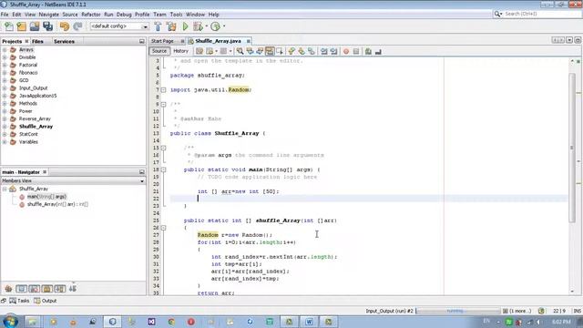The image size is (583, 328).
Task: Click the Source view button
Action: pos(159,51)
